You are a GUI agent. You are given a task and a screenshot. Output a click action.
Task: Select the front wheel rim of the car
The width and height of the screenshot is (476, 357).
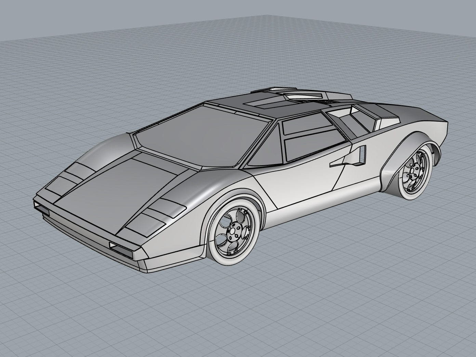tap(234, 232)
